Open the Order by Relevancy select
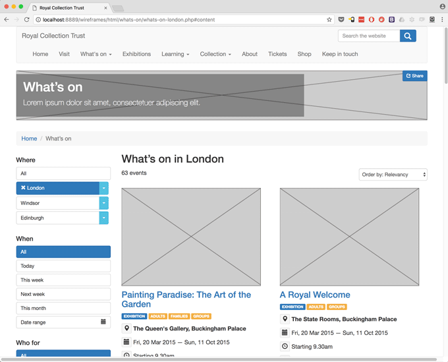 click(x=393, y=175)
